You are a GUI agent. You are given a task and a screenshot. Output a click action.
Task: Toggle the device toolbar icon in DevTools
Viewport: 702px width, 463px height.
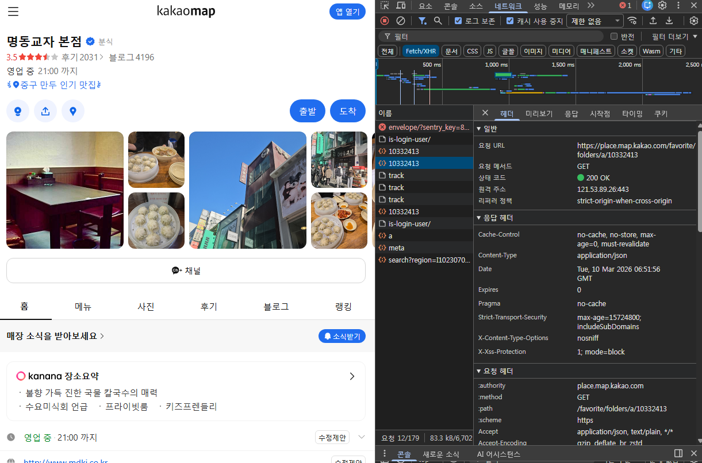coord(401,6)
